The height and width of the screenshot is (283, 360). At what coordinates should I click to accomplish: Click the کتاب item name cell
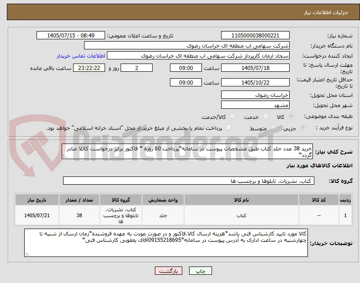(x=241, y=215)
